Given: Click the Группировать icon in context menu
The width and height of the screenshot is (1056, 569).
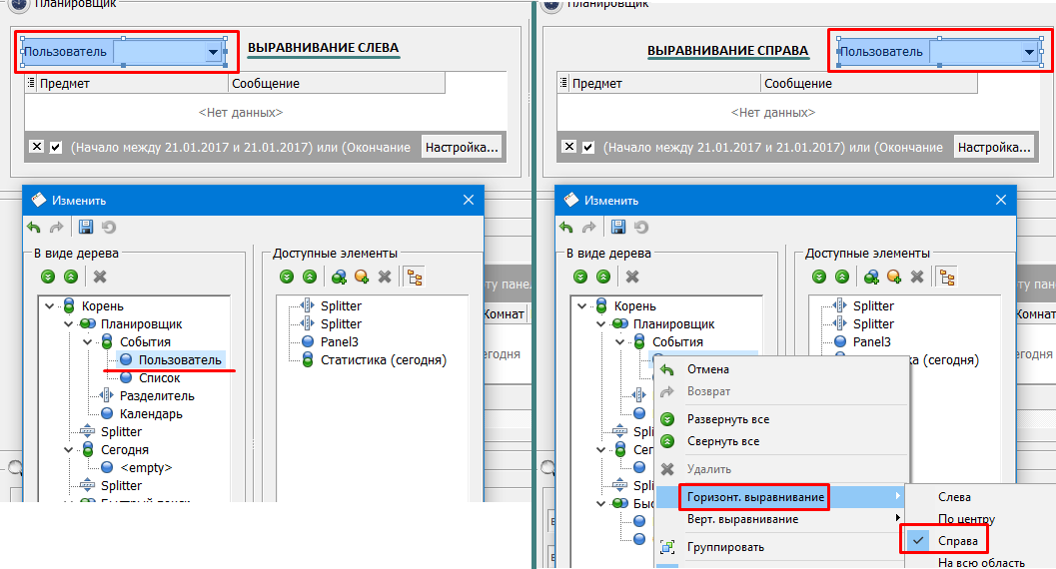Looking at the screenshot, I should click(667, 547).
